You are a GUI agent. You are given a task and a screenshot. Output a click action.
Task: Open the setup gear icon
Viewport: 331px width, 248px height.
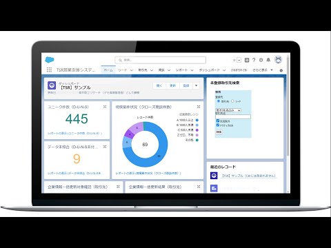point(261,60)
